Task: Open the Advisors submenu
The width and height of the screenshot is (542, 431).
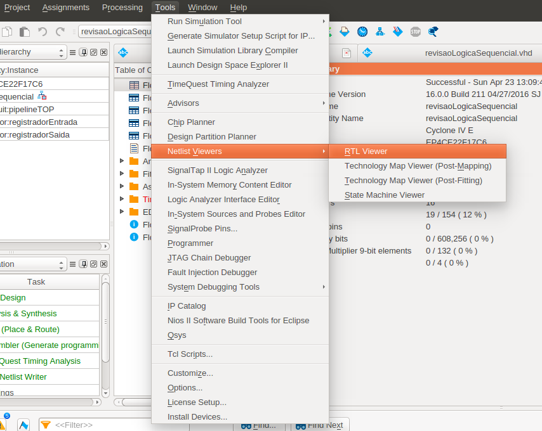Action: [241, 103]
